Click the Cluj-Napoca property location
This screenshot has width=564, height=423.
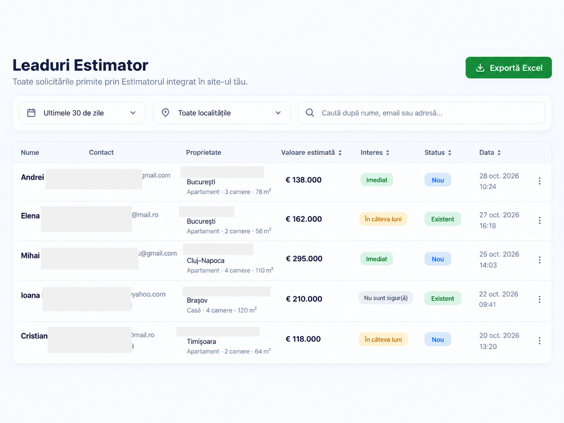206,261
